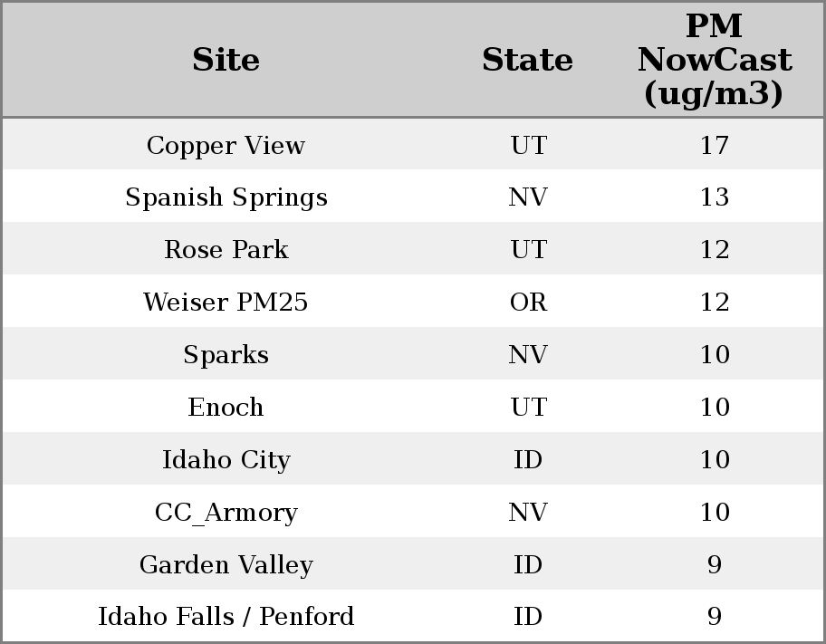Click the OR state cell for Weiser
Viewport: 826px width, 644px height.
[528, 303]
